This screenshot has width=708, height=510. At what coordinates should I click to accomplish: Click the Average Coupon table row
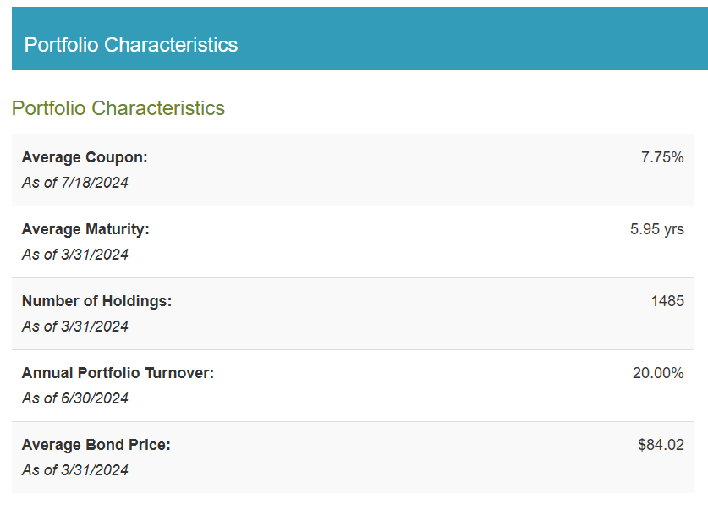coord(353,170)
